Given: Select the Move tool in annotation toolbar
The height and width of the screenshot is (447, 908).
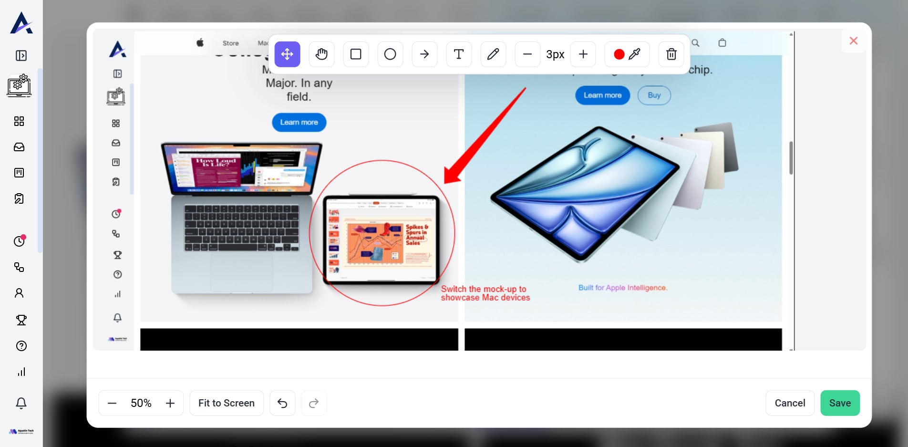Looking at the screenshot, I should pos(287,54).
